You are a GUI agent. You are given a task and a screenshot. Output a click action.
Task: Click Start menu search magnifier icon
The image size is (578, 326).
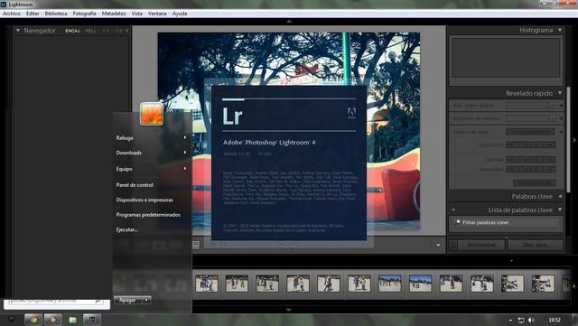pyautogui.click(x=98, y=302)
